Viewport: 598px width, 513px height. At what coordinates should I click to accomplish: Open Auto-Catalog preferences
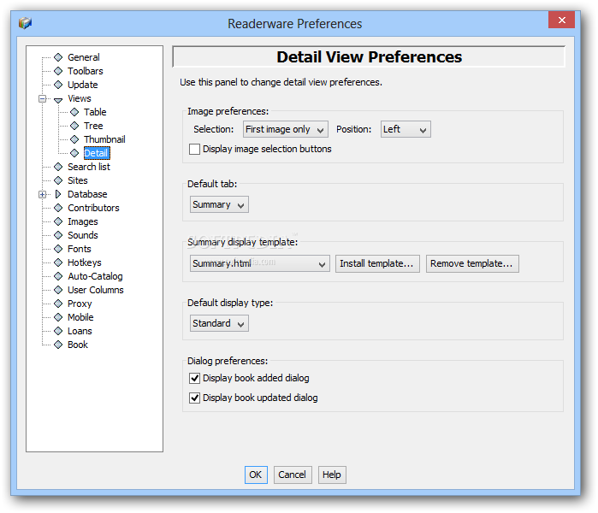95,276
